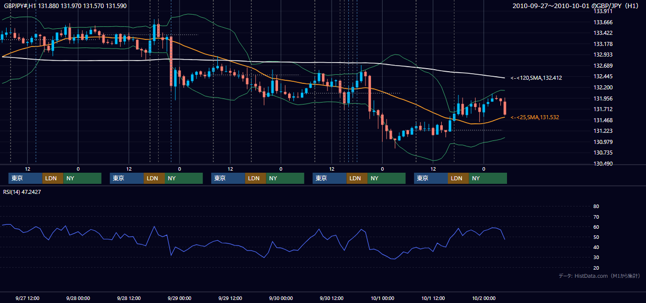This screenshot has width=646, height=303.
Task: Select date label 10/2 00:00
Action: coord(484,298)
